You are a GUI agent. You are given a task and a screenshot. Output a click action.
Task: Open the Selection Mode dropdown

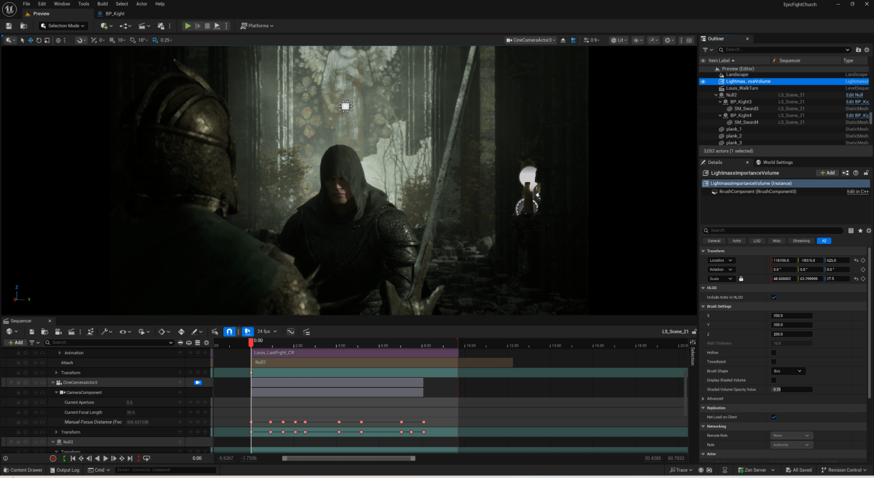click(x=63, y=26)
